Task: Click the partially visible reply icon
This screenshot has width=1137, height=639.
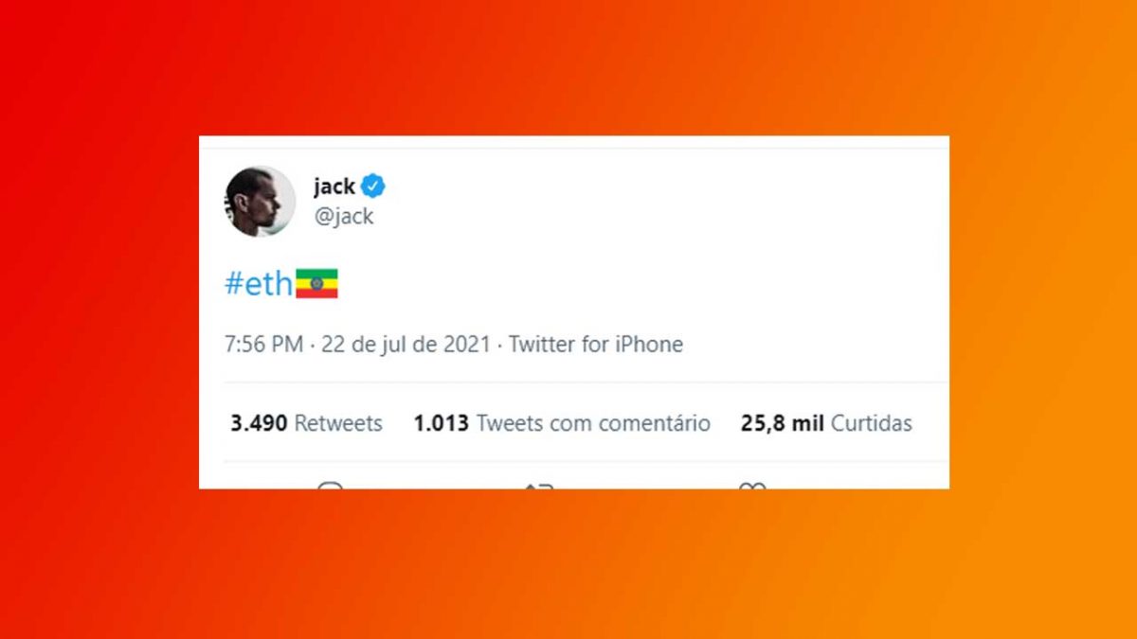Action: coord(330,486)
